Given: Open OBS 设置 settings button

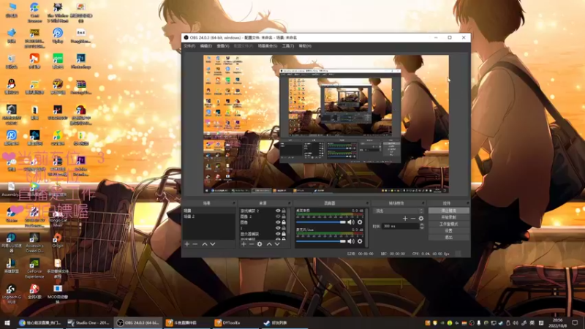Looking at the screenshot, I should point(448,230).
